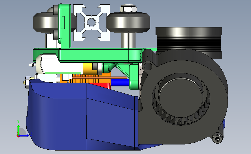Select the bright blue cylindrical rod
The image size is (251, 154).
pos(120,82)
